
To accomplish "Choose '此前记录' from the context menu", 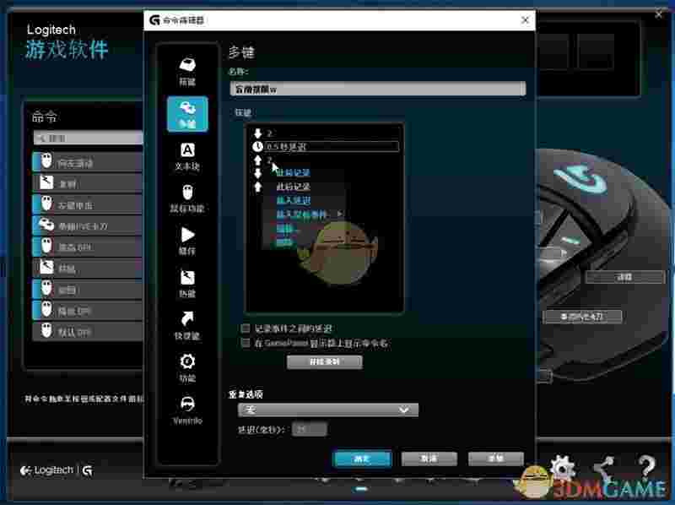I will [293, 173].
